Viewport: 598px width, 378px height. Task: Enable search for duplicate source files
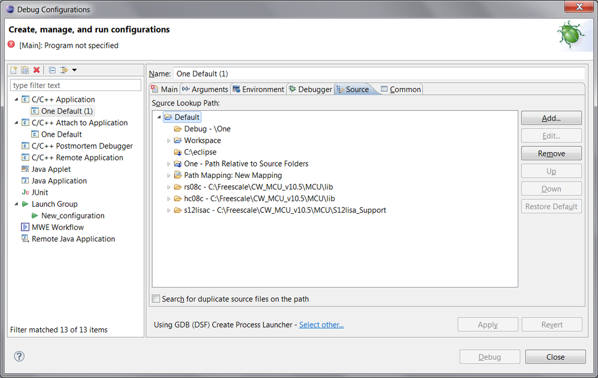pyautogui.click(x=156, y=299)
